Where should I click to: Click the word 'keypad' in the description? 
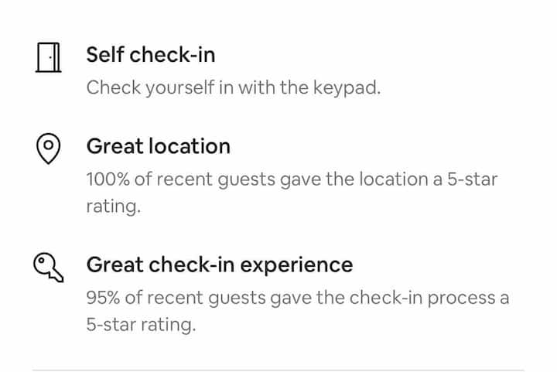pyautogui.click(x=349, y=87)
